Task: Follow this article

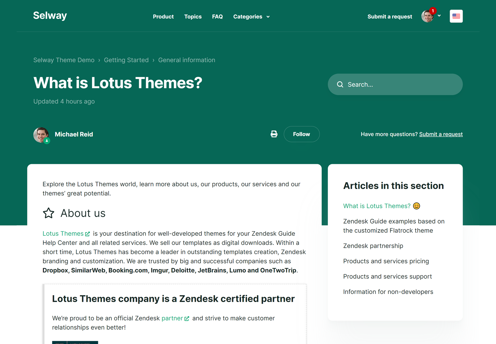Action: point(301,134)
